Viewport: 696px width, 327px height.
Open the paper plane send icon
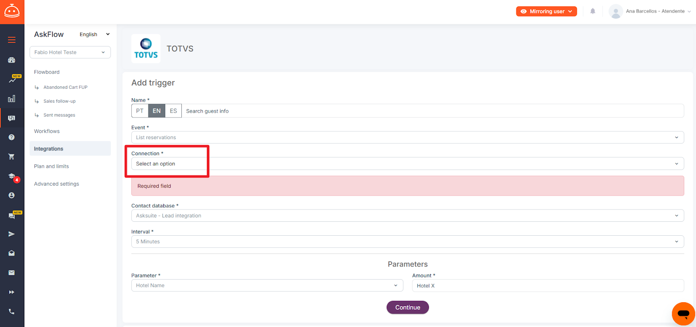[x=12, y=234]
